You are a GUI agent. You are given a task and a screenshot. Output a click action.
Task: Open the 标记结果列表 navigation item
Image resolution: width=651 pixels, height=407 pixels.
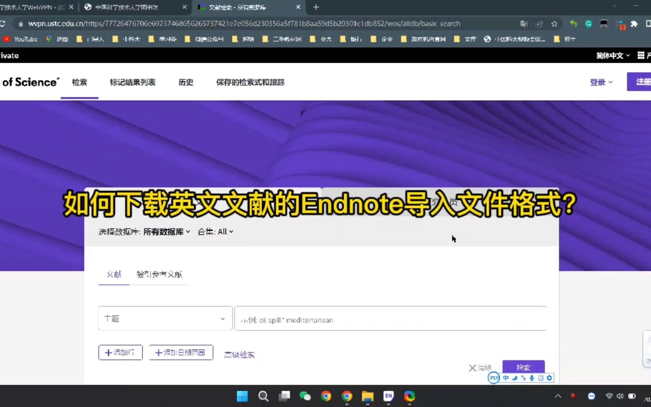tap(132, 82)
